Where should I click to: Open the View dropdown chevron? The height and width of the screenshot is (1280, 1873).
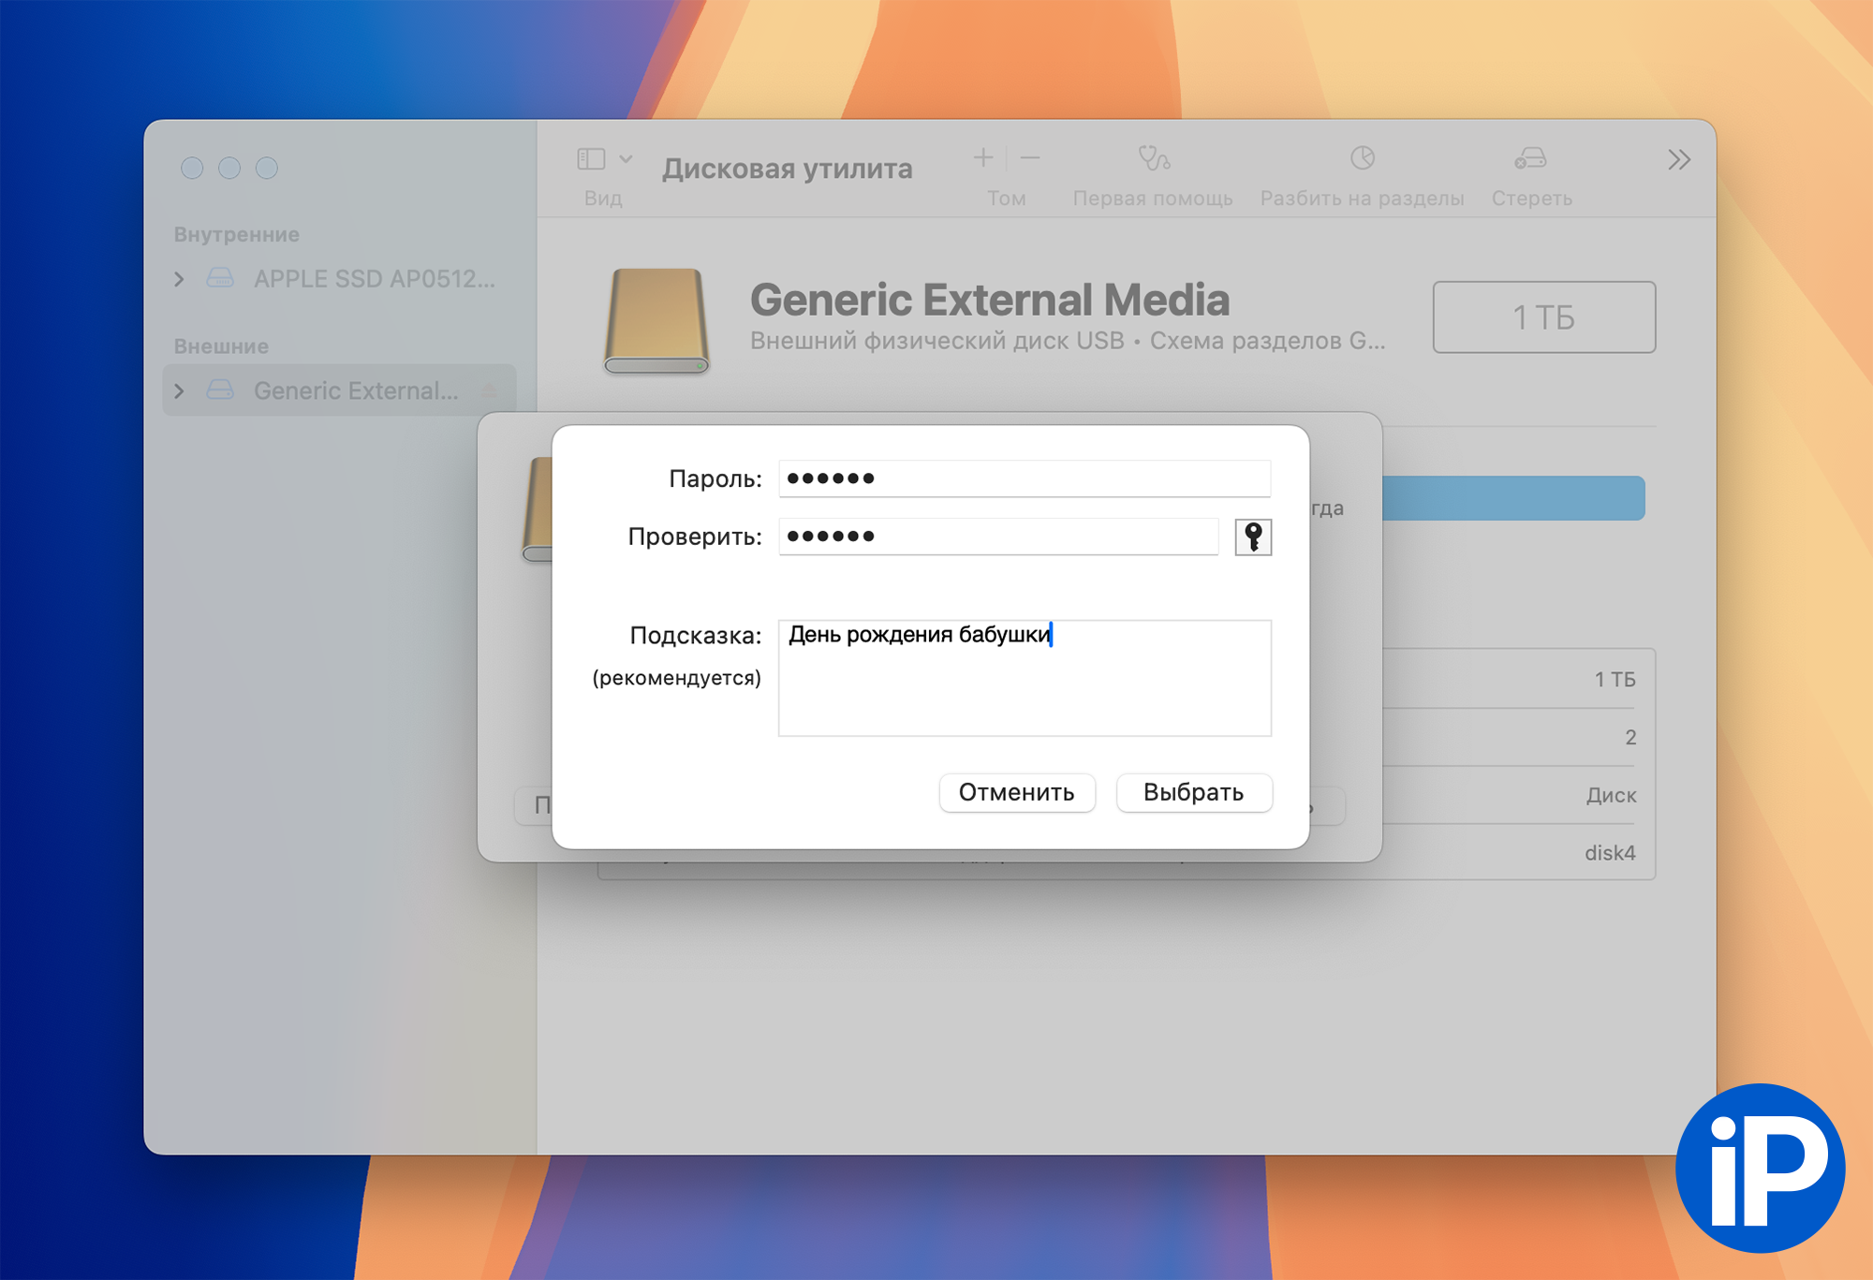626,159
